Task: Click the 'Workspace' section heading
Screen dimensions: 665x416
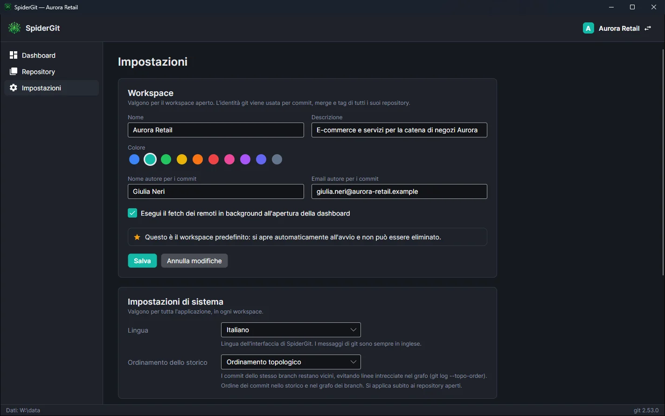Action: click(x=151, y=93)
